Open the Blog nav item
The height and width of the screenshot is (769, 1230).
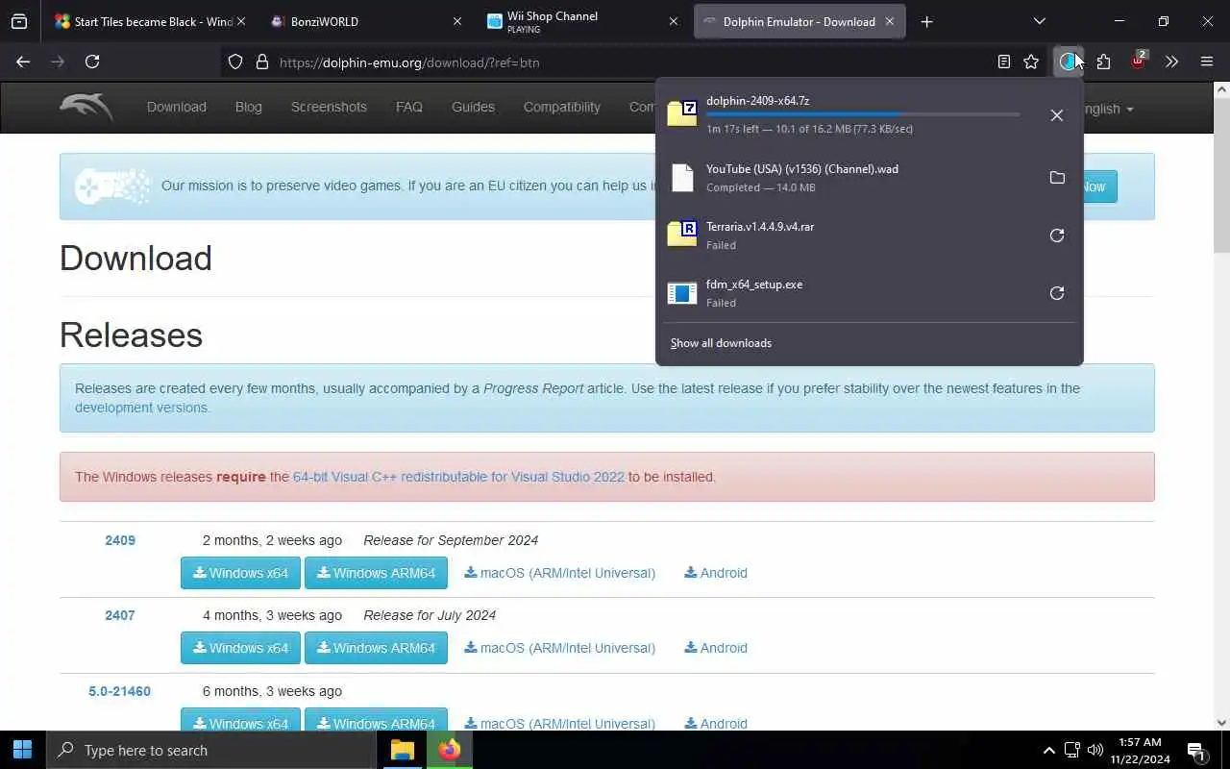pyautogui.click(x=249, y=107)
